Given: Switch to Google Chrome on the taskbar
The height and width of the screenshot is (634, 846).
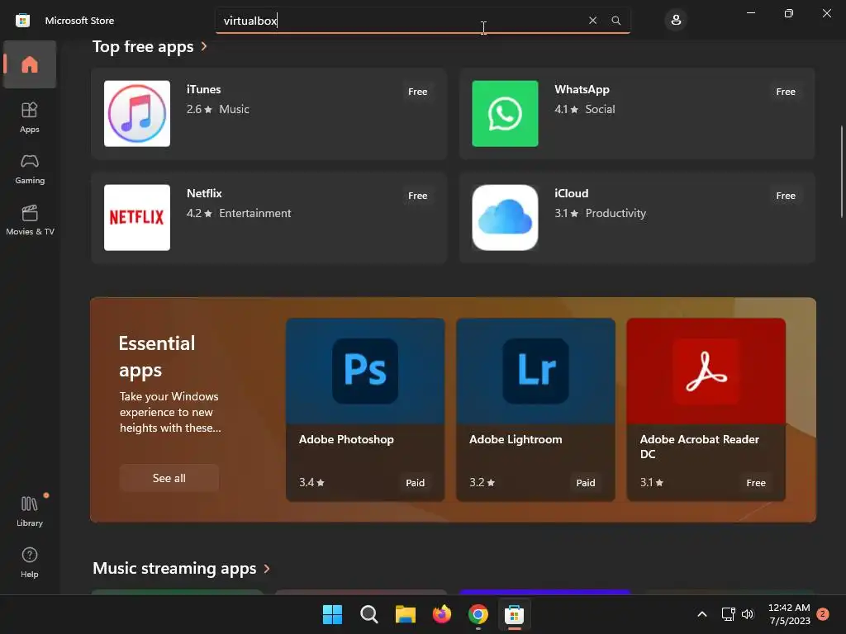Looking at the screenshot, I should point(478,614).
